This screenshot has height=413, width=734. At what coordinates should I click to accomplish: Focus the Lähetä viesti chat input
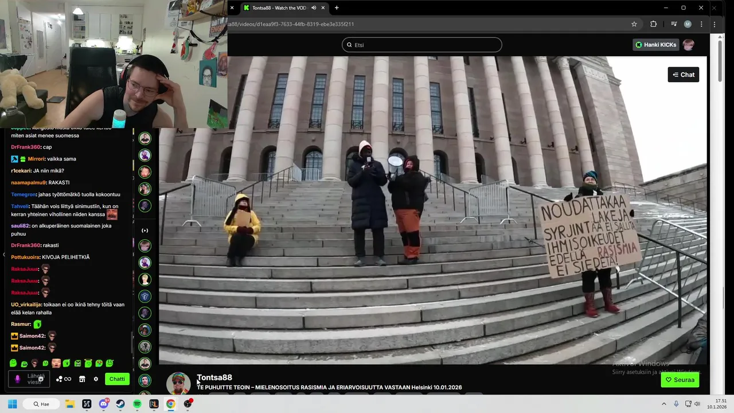click(29, 379)
